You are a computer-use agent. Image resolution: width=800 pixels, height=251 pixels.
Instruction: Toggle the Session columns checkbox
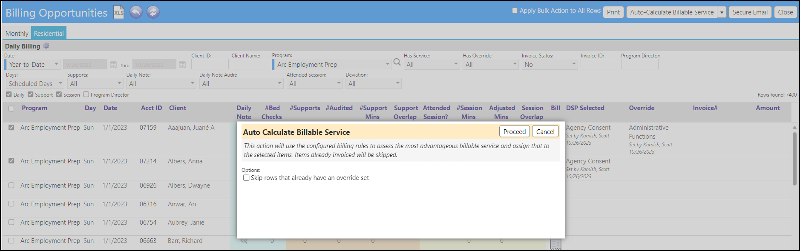click(x=59, y=94)
